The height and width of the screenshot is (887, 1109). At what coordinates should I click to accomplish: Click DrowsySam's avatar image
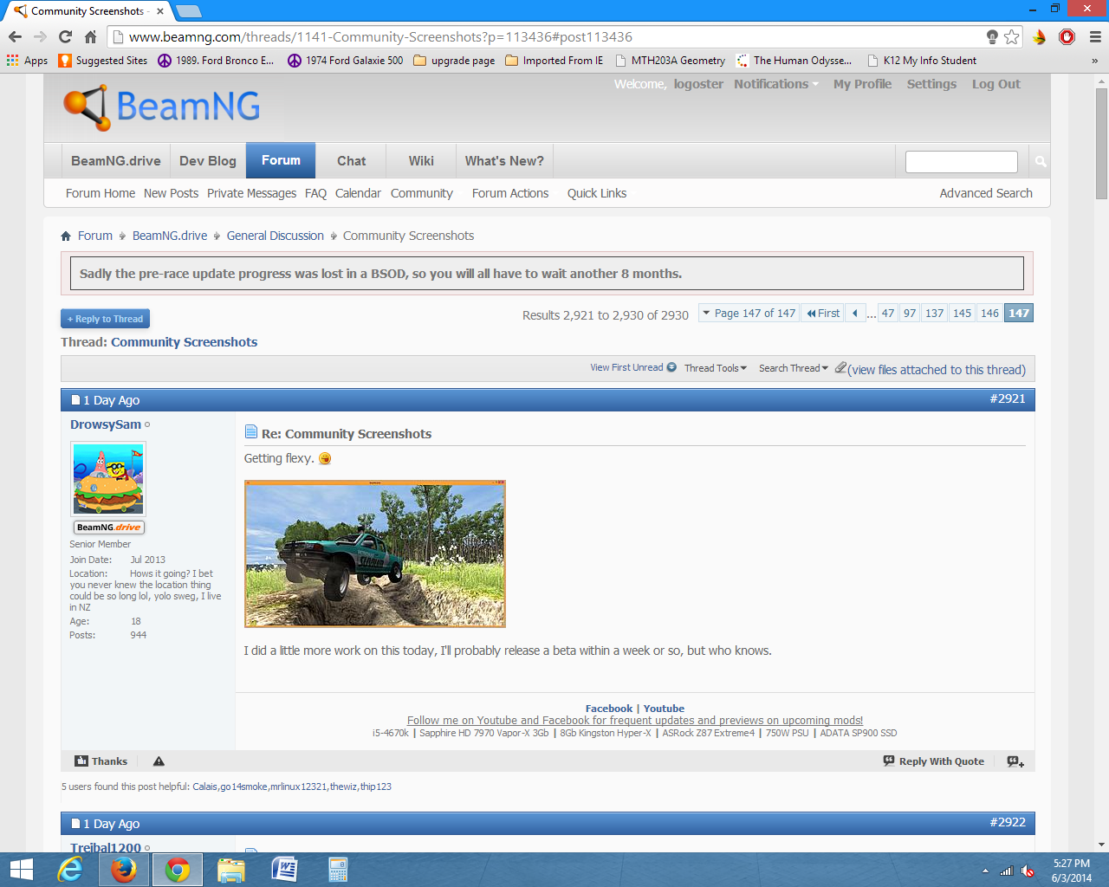[x=108, y=479]
